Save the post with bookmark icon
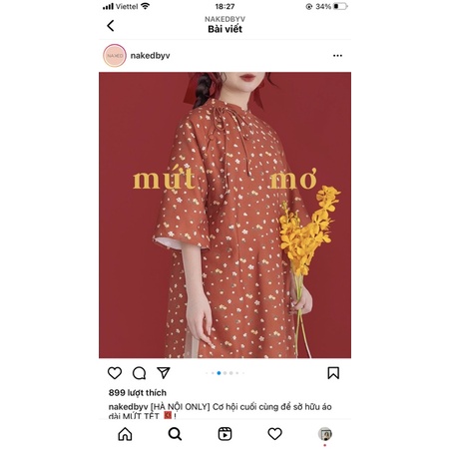The height and width of the screenshot is (449, 449). (333, 373)
